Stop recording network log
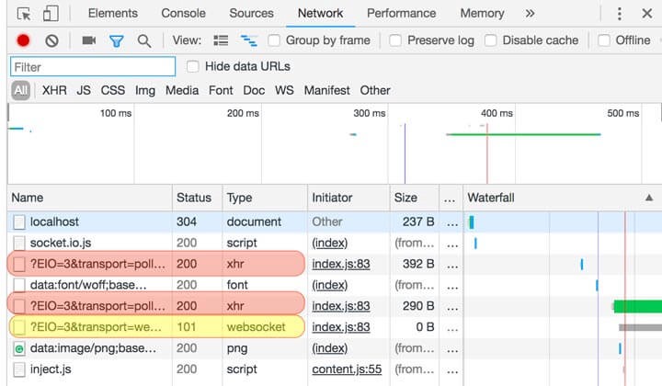 [x=23, y=40]
